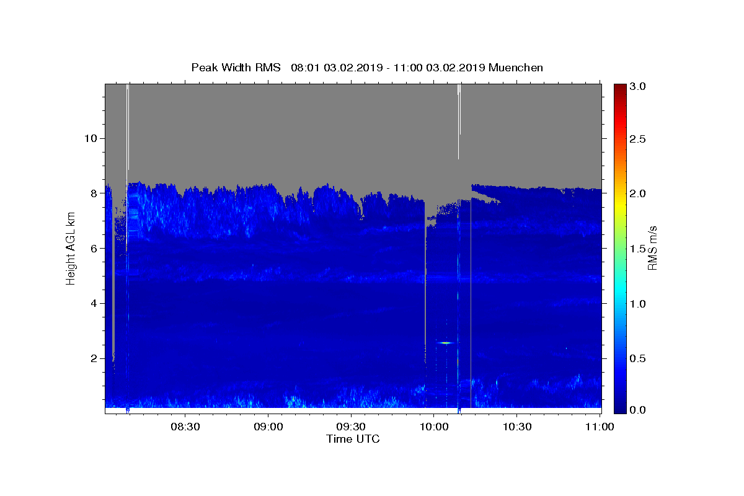Click the colorbar value 3.0

pos(639,86)
